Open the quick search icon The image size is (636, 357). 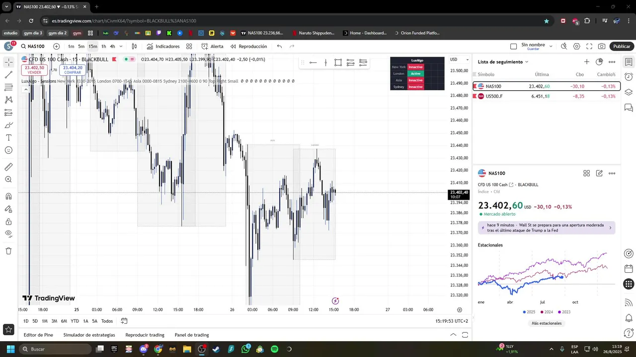(564, 46)
